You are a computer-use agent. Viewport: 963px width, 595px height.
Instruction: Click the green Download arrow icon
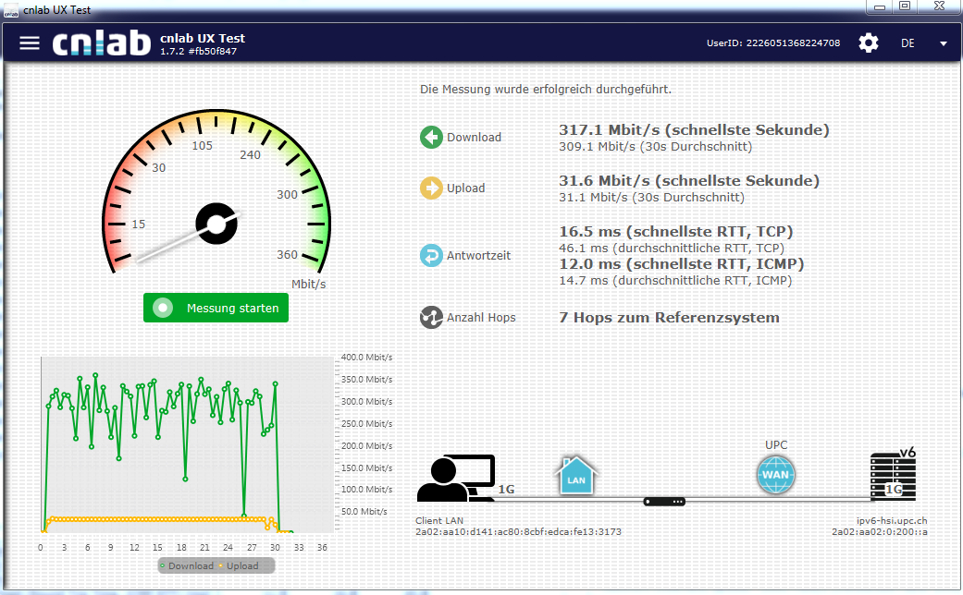[431, 138]
